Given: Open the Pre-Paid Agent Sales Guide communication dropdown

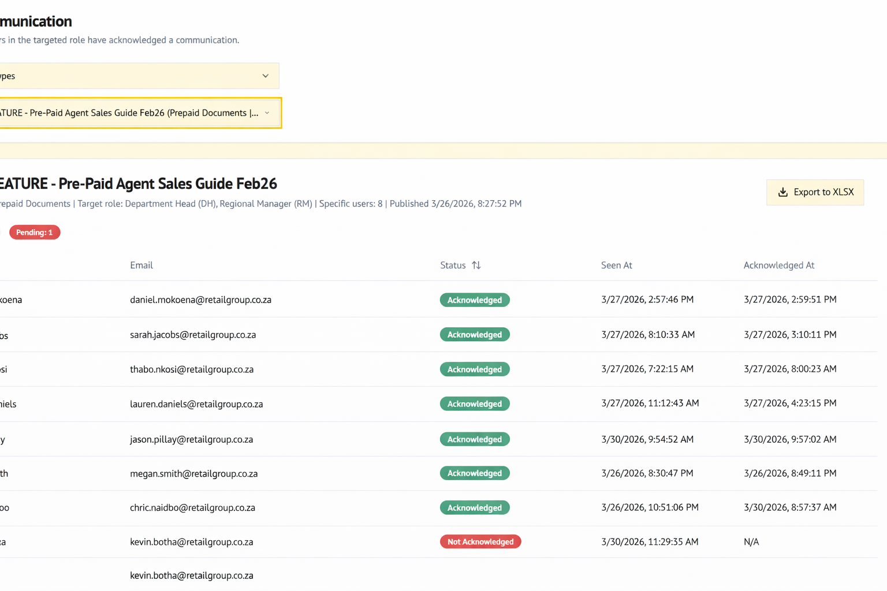Looking at the screenshot, I should coord(139,113).
